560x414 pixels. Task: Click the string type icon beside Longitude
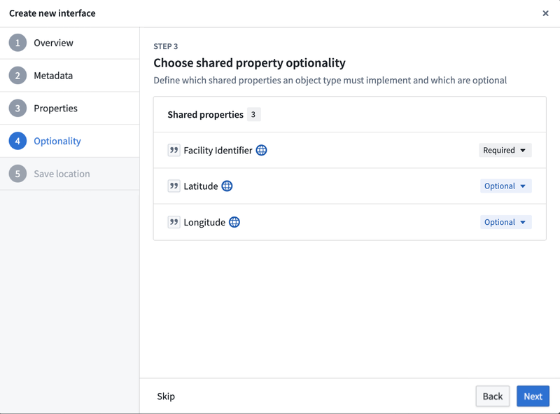[x=174, y=222]
